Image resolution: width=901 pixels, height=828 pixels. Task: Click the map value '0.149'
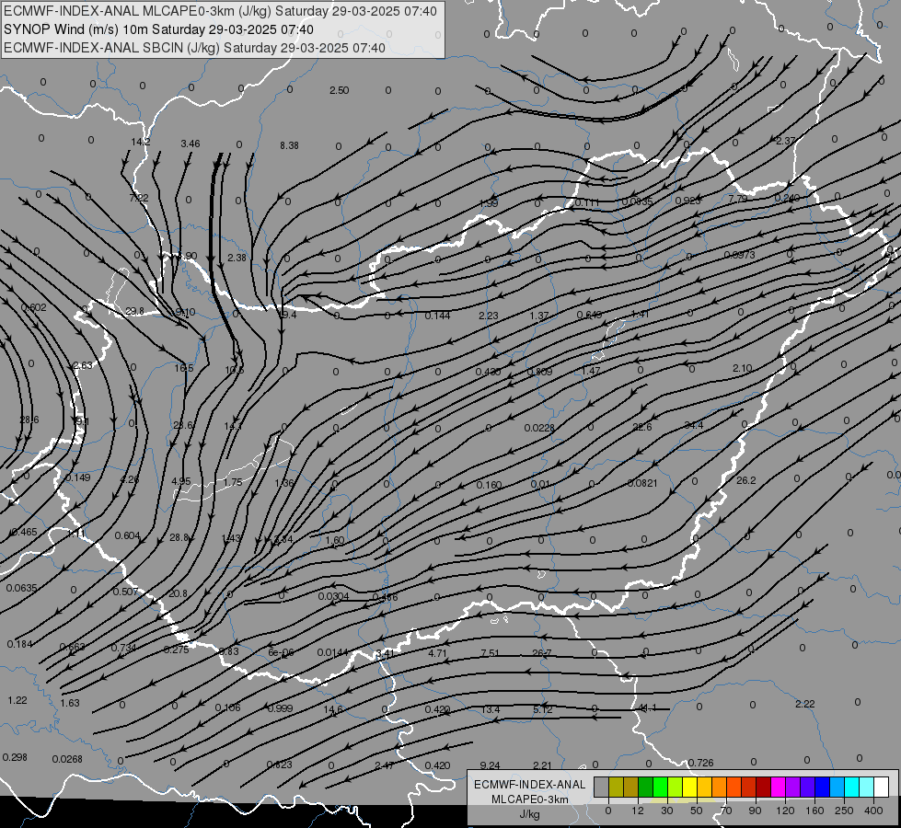point(77,477)
